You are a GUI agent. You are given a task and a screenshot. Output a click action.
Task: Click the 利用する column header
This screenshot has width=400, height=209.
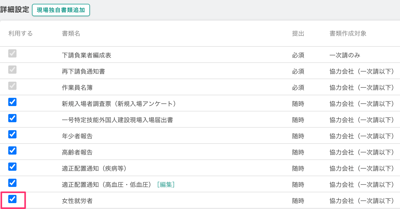(20, 33)
